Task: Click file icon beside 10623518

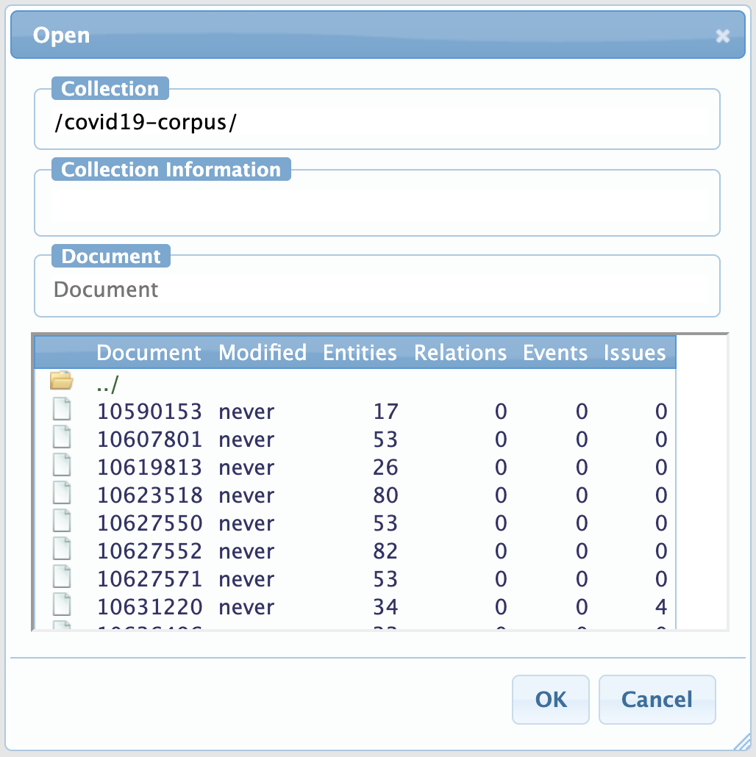Action: click(63, 495)
